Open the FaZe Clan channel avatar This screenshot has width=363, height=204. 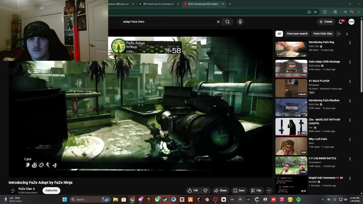(x=12, y=190)
